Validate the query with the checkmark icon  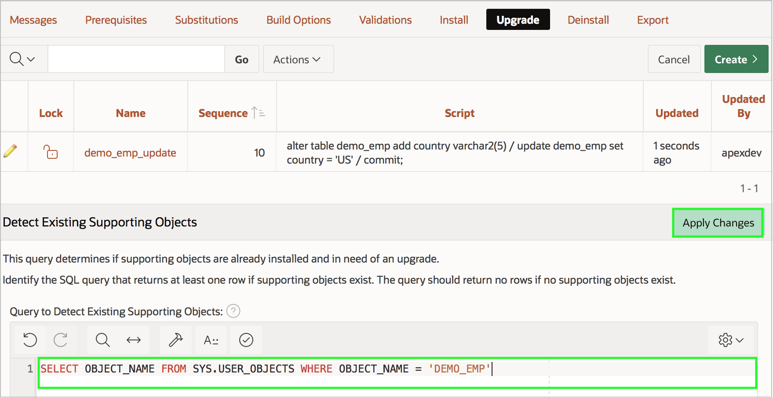coord(246,340)
